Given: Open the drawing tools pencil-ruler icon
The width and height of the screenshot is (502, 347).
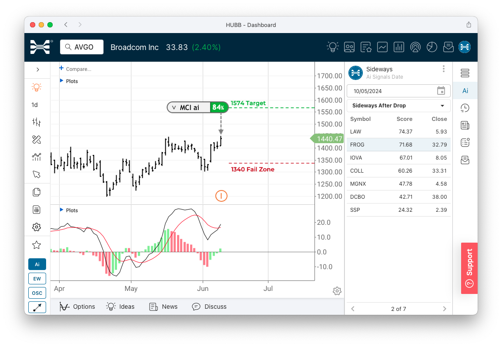Looking at the screenshot, I should click(37, 140).
